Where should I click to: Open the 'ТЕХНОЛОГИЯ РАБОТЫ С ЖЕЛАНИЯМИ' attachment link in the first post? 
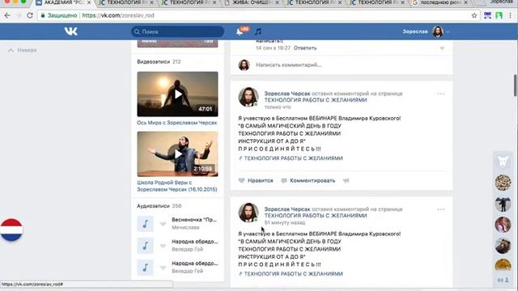coord(293,158)
